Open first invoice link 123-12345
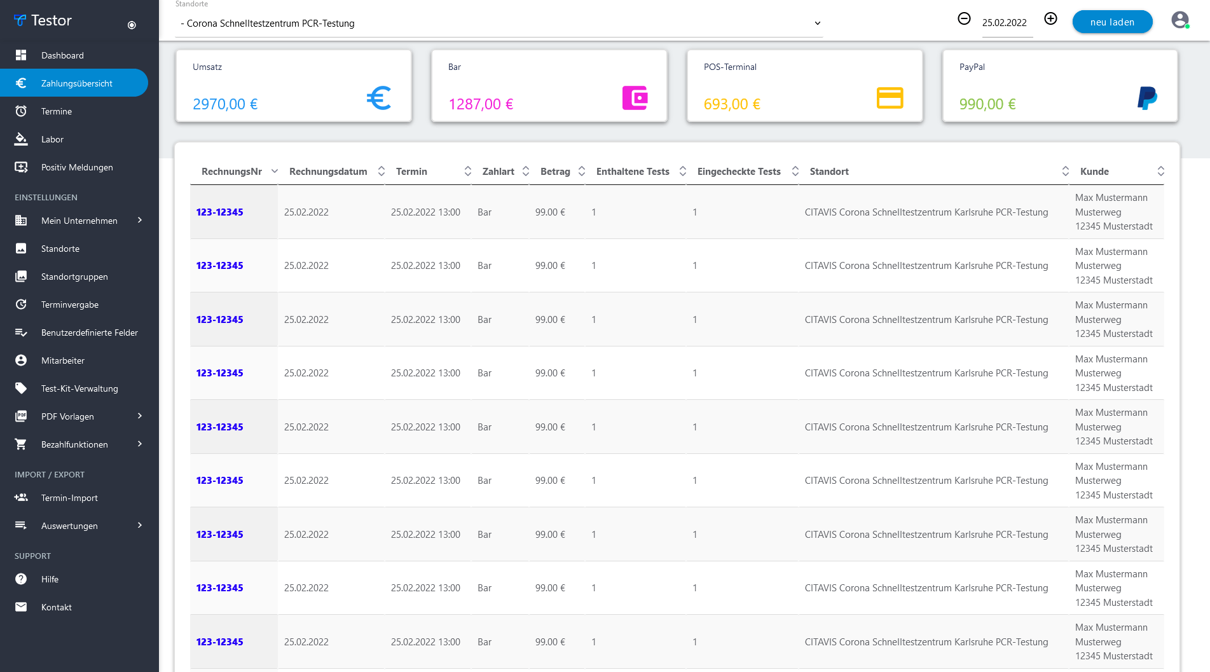Screen dimensions: 1210x672 click(219, 212)
